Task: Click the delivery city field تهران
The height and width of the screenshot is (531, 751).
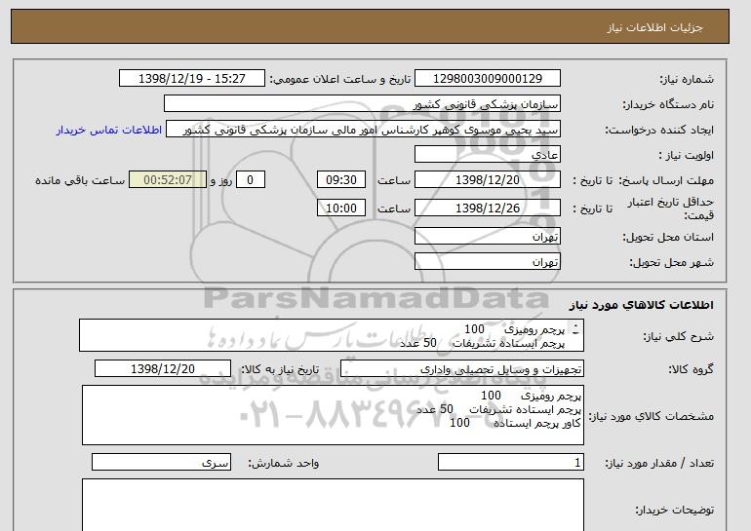Action: pos(487,261)
